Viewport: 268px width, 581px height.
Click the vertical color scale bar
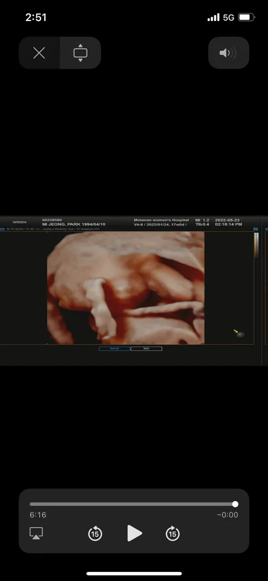tap(256, 246)
